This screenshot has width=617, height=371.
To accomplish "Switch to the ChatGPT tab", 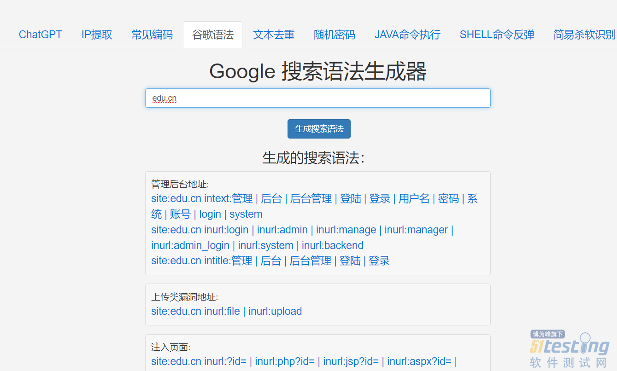I will point(41,35).
